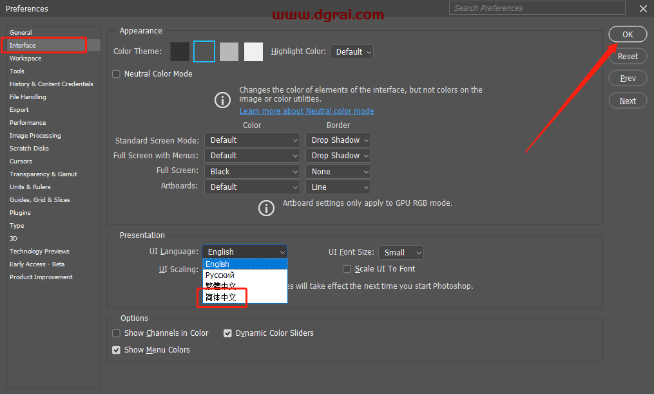654x395 pixels.
Task: Open Learn more about Neutral color mode link
Action: coord(307,111)
